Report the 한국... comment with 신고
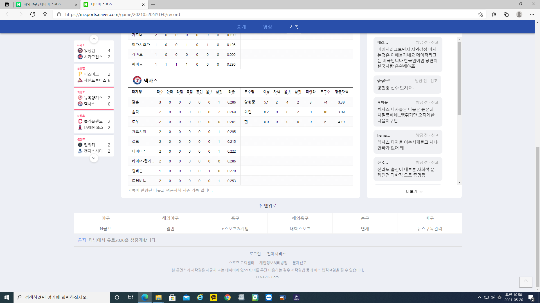This screenshot has height=303, width=540. (x=435, y=162)
